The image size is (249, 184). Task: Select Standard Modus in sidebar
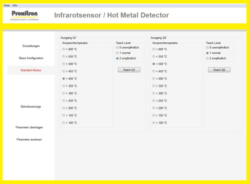pos(31,70)
